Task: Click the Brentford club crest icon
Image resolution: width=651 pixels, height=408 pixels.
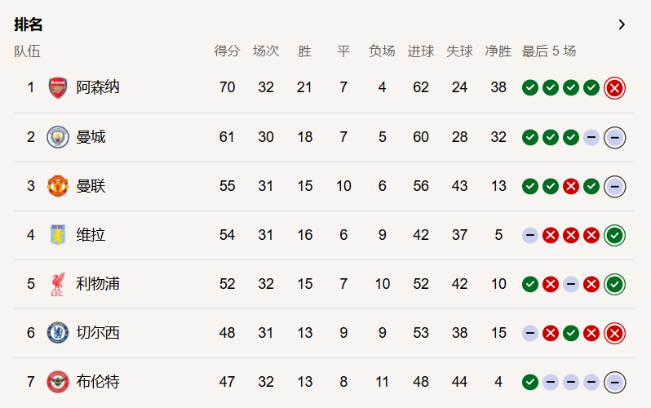Action: (57, 382)
